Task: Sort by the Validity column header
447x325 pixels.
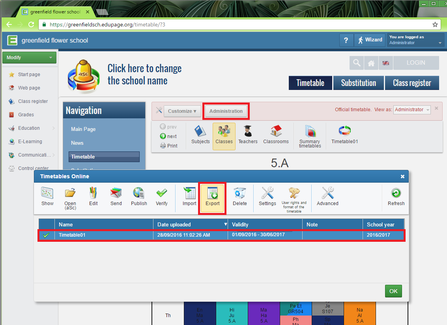Action: pyautogui.click(x=265, y=224)
